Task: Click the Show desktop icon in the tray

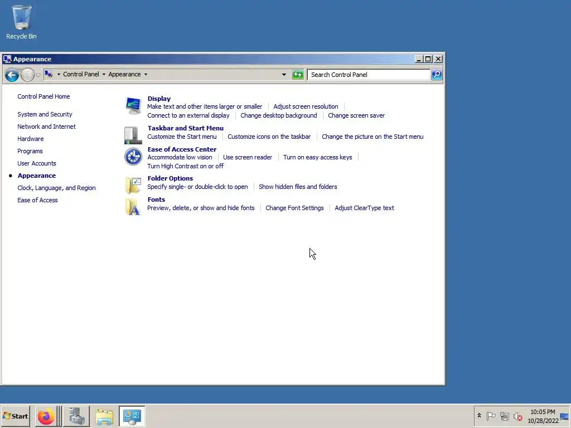Action: [564, 416]
